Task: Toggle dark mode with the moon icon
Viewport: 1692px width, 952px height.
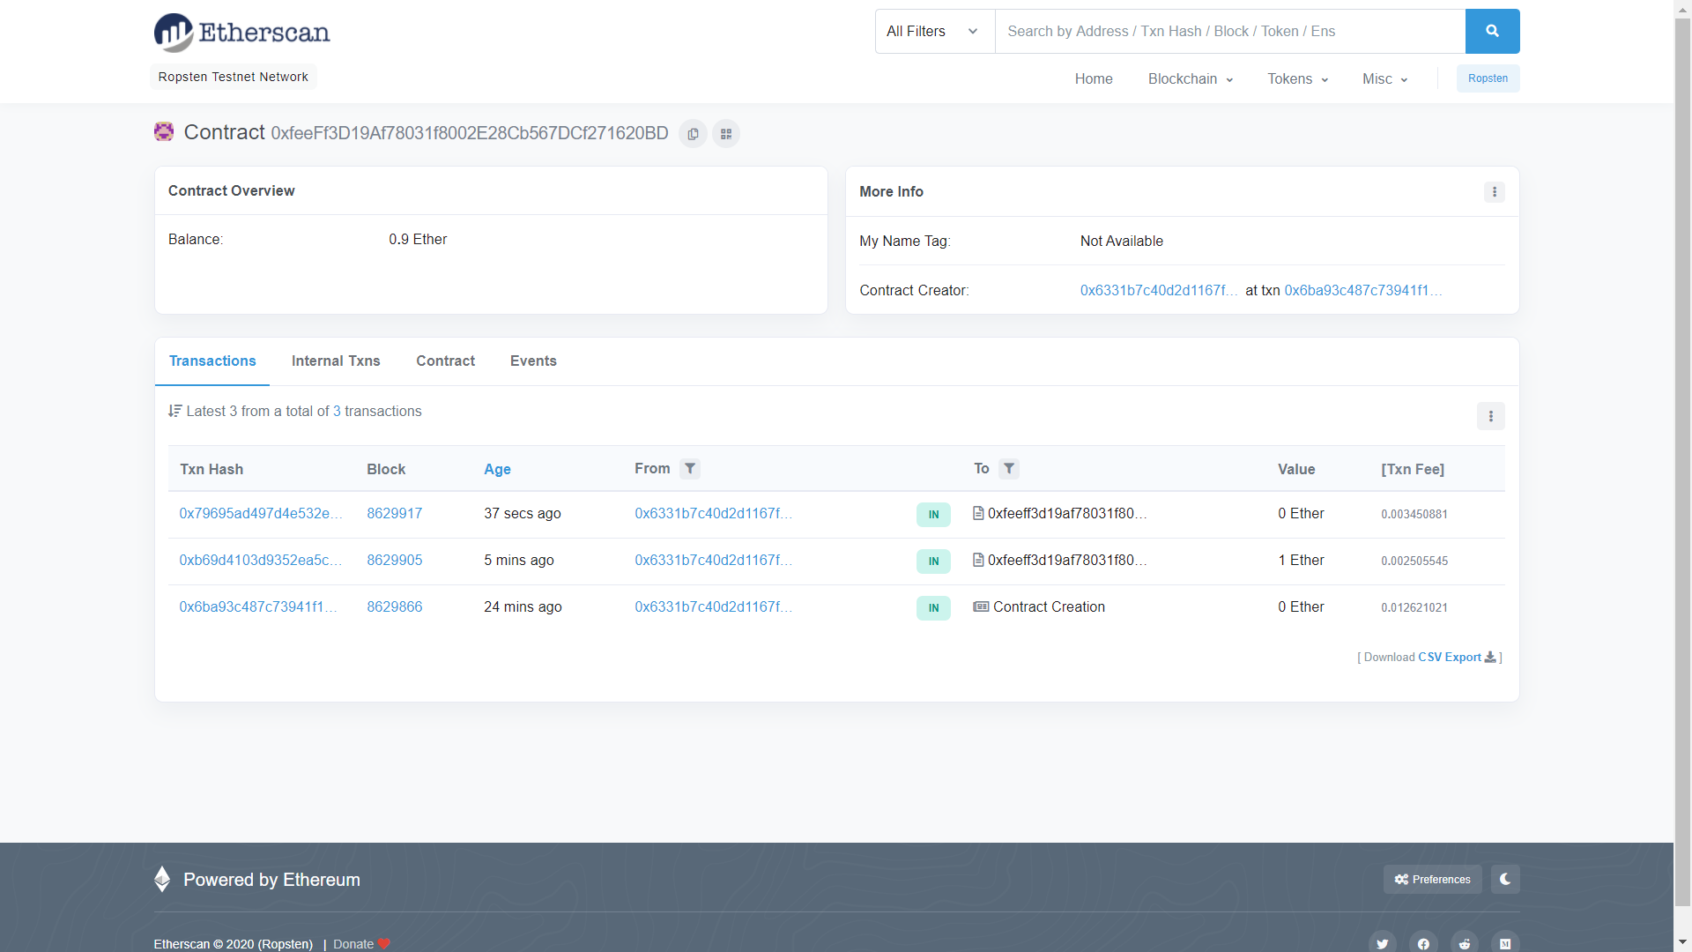Action: [1505, 879]
